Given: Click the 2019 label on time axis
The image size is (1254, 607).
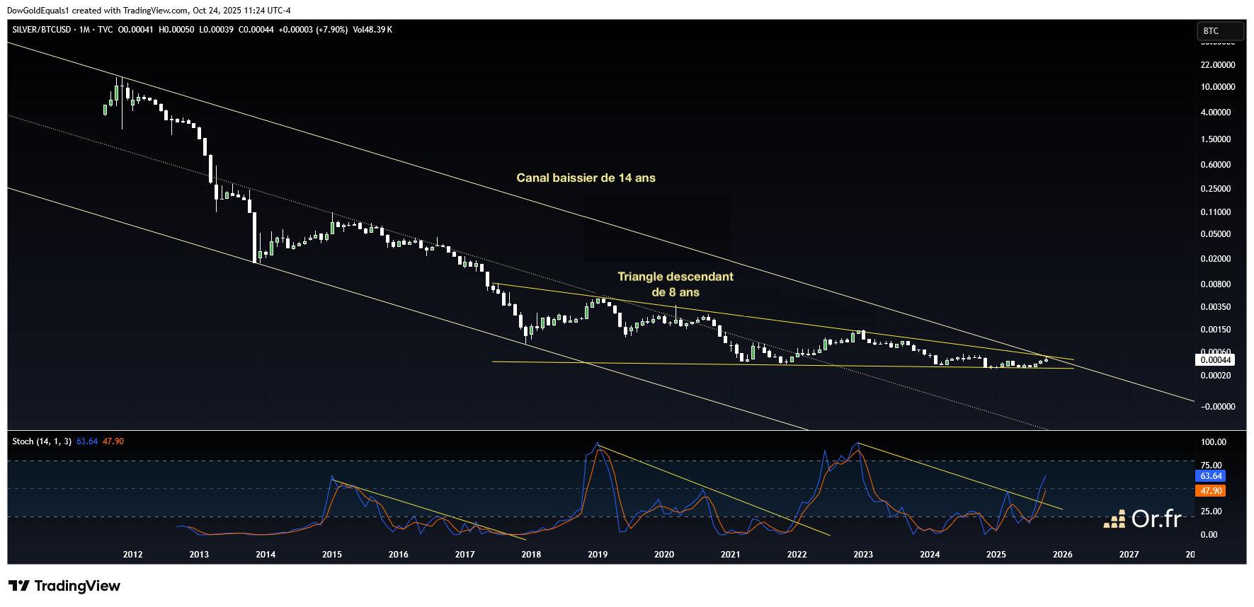Looking at the screenshot, I should tap(598, 555).
